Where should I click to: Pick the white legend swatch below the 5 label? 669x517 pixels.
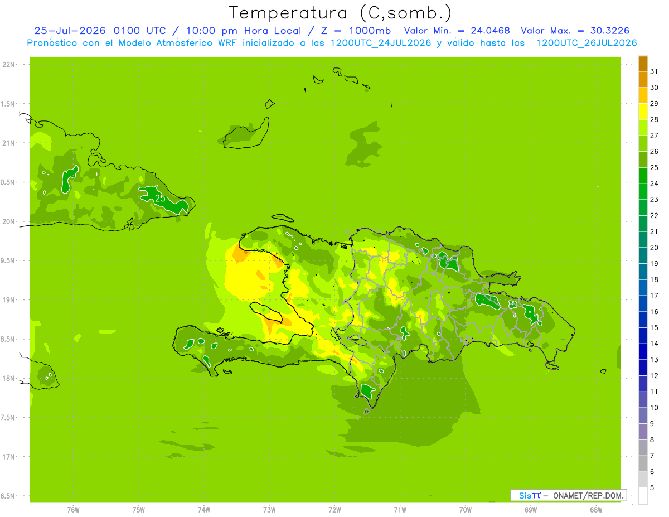click(x=643, y=496)
